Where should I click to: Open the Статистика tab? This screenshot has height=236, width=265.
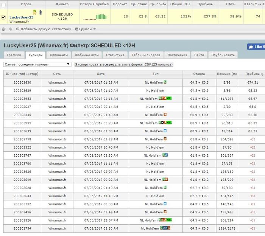point(115,55)
